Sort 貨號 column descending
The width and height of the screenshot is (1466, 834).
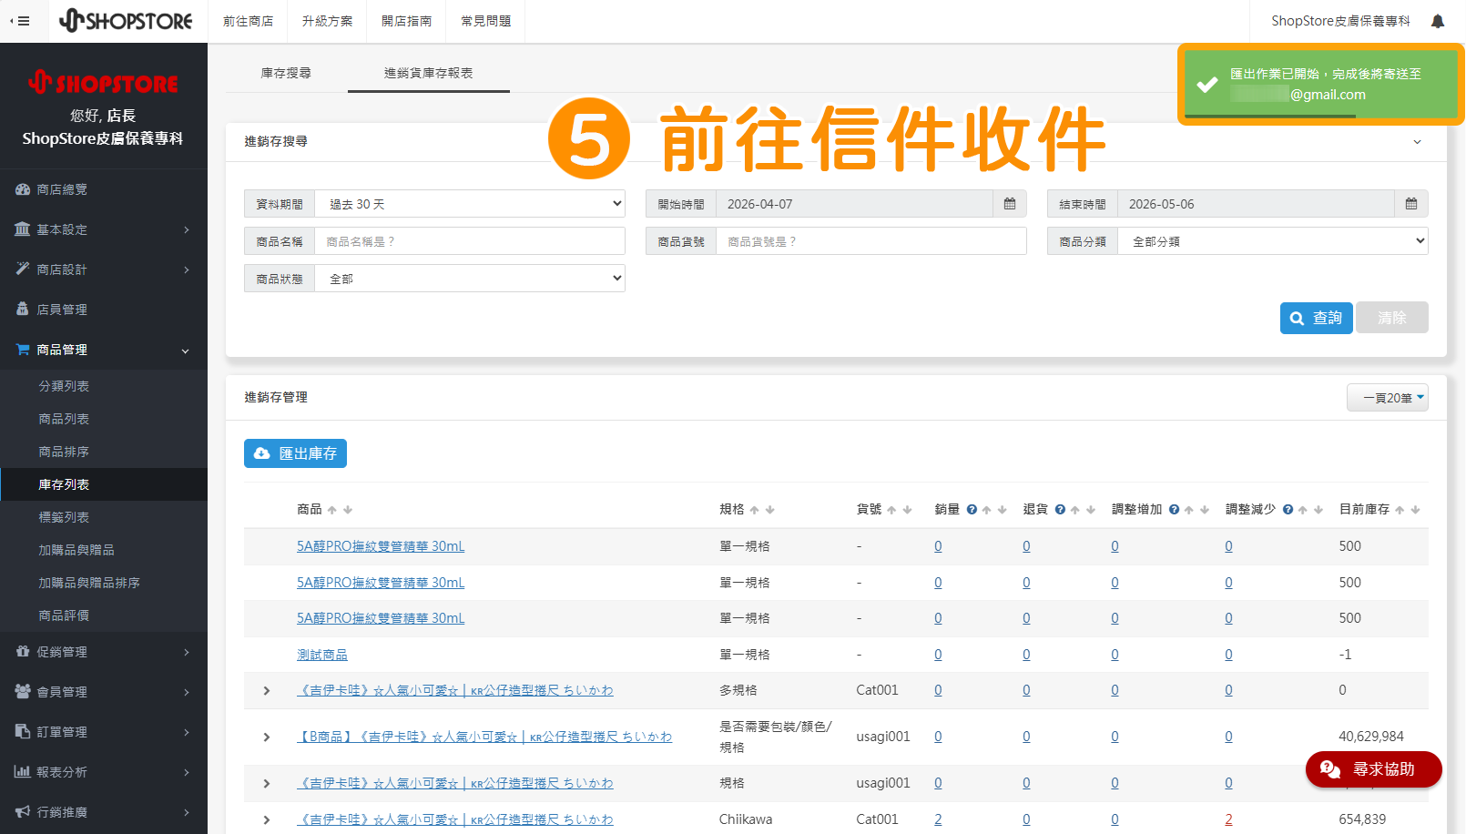click(907, 510)
